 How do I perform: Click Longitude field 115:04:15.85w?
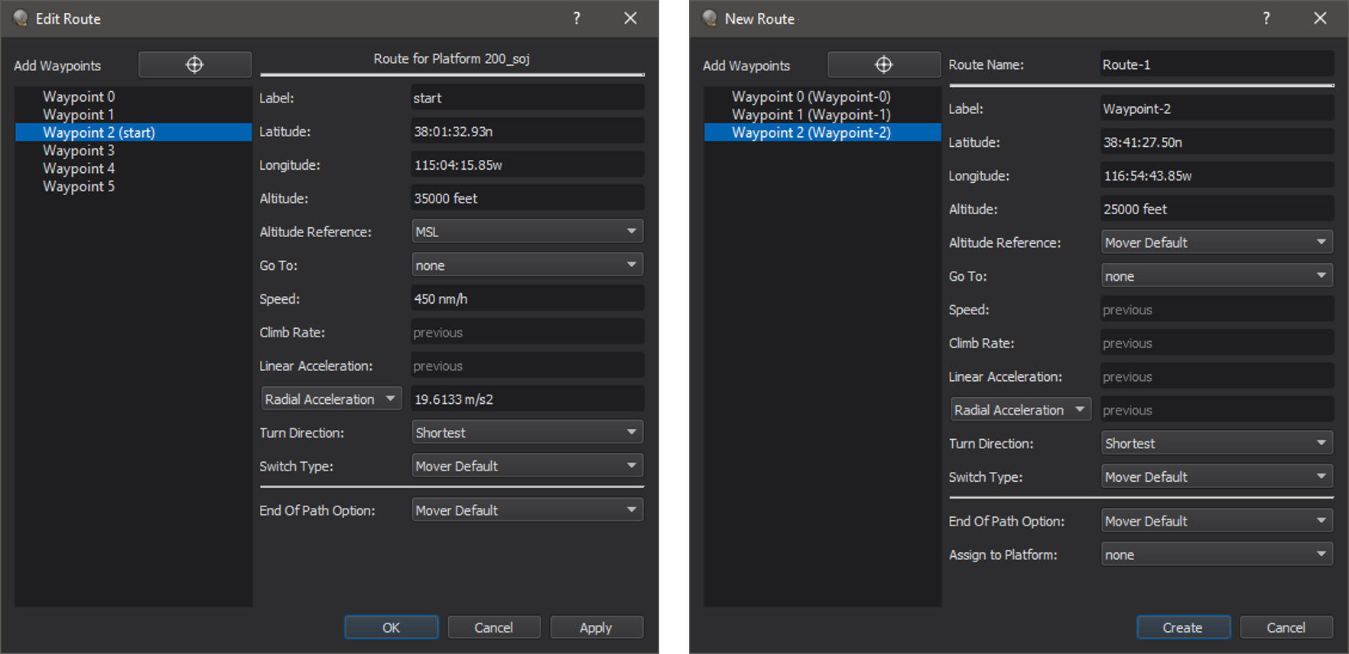tap(528, 165)
